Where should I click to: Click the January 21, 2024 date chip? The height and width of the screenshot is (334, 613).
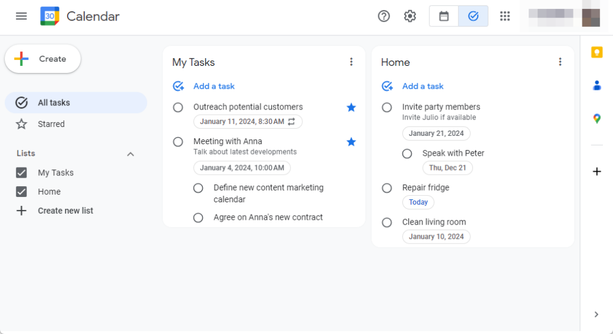coord(436,133)
